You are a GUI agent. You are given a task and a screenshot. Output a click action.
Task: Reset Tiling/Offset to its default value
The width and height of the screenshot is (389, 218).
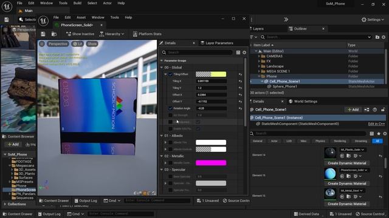(240, 74)
